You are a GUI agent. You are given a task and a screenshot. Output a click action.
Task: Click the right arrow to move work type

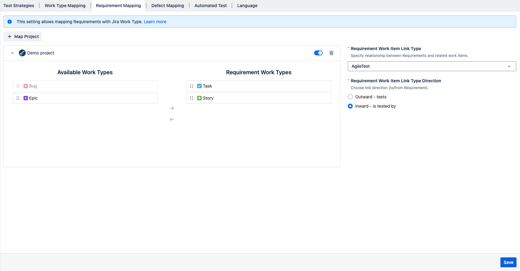172,108
